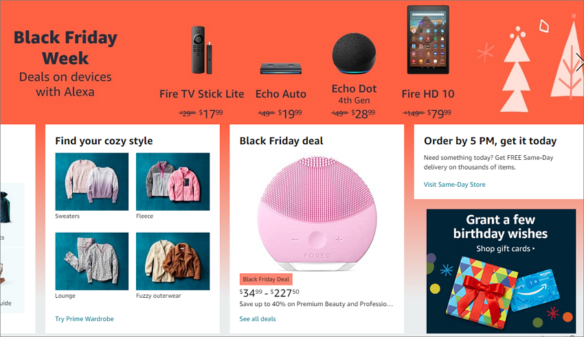
Task: Open the Visit Same-Day Store link
Action: pos(454,185)
